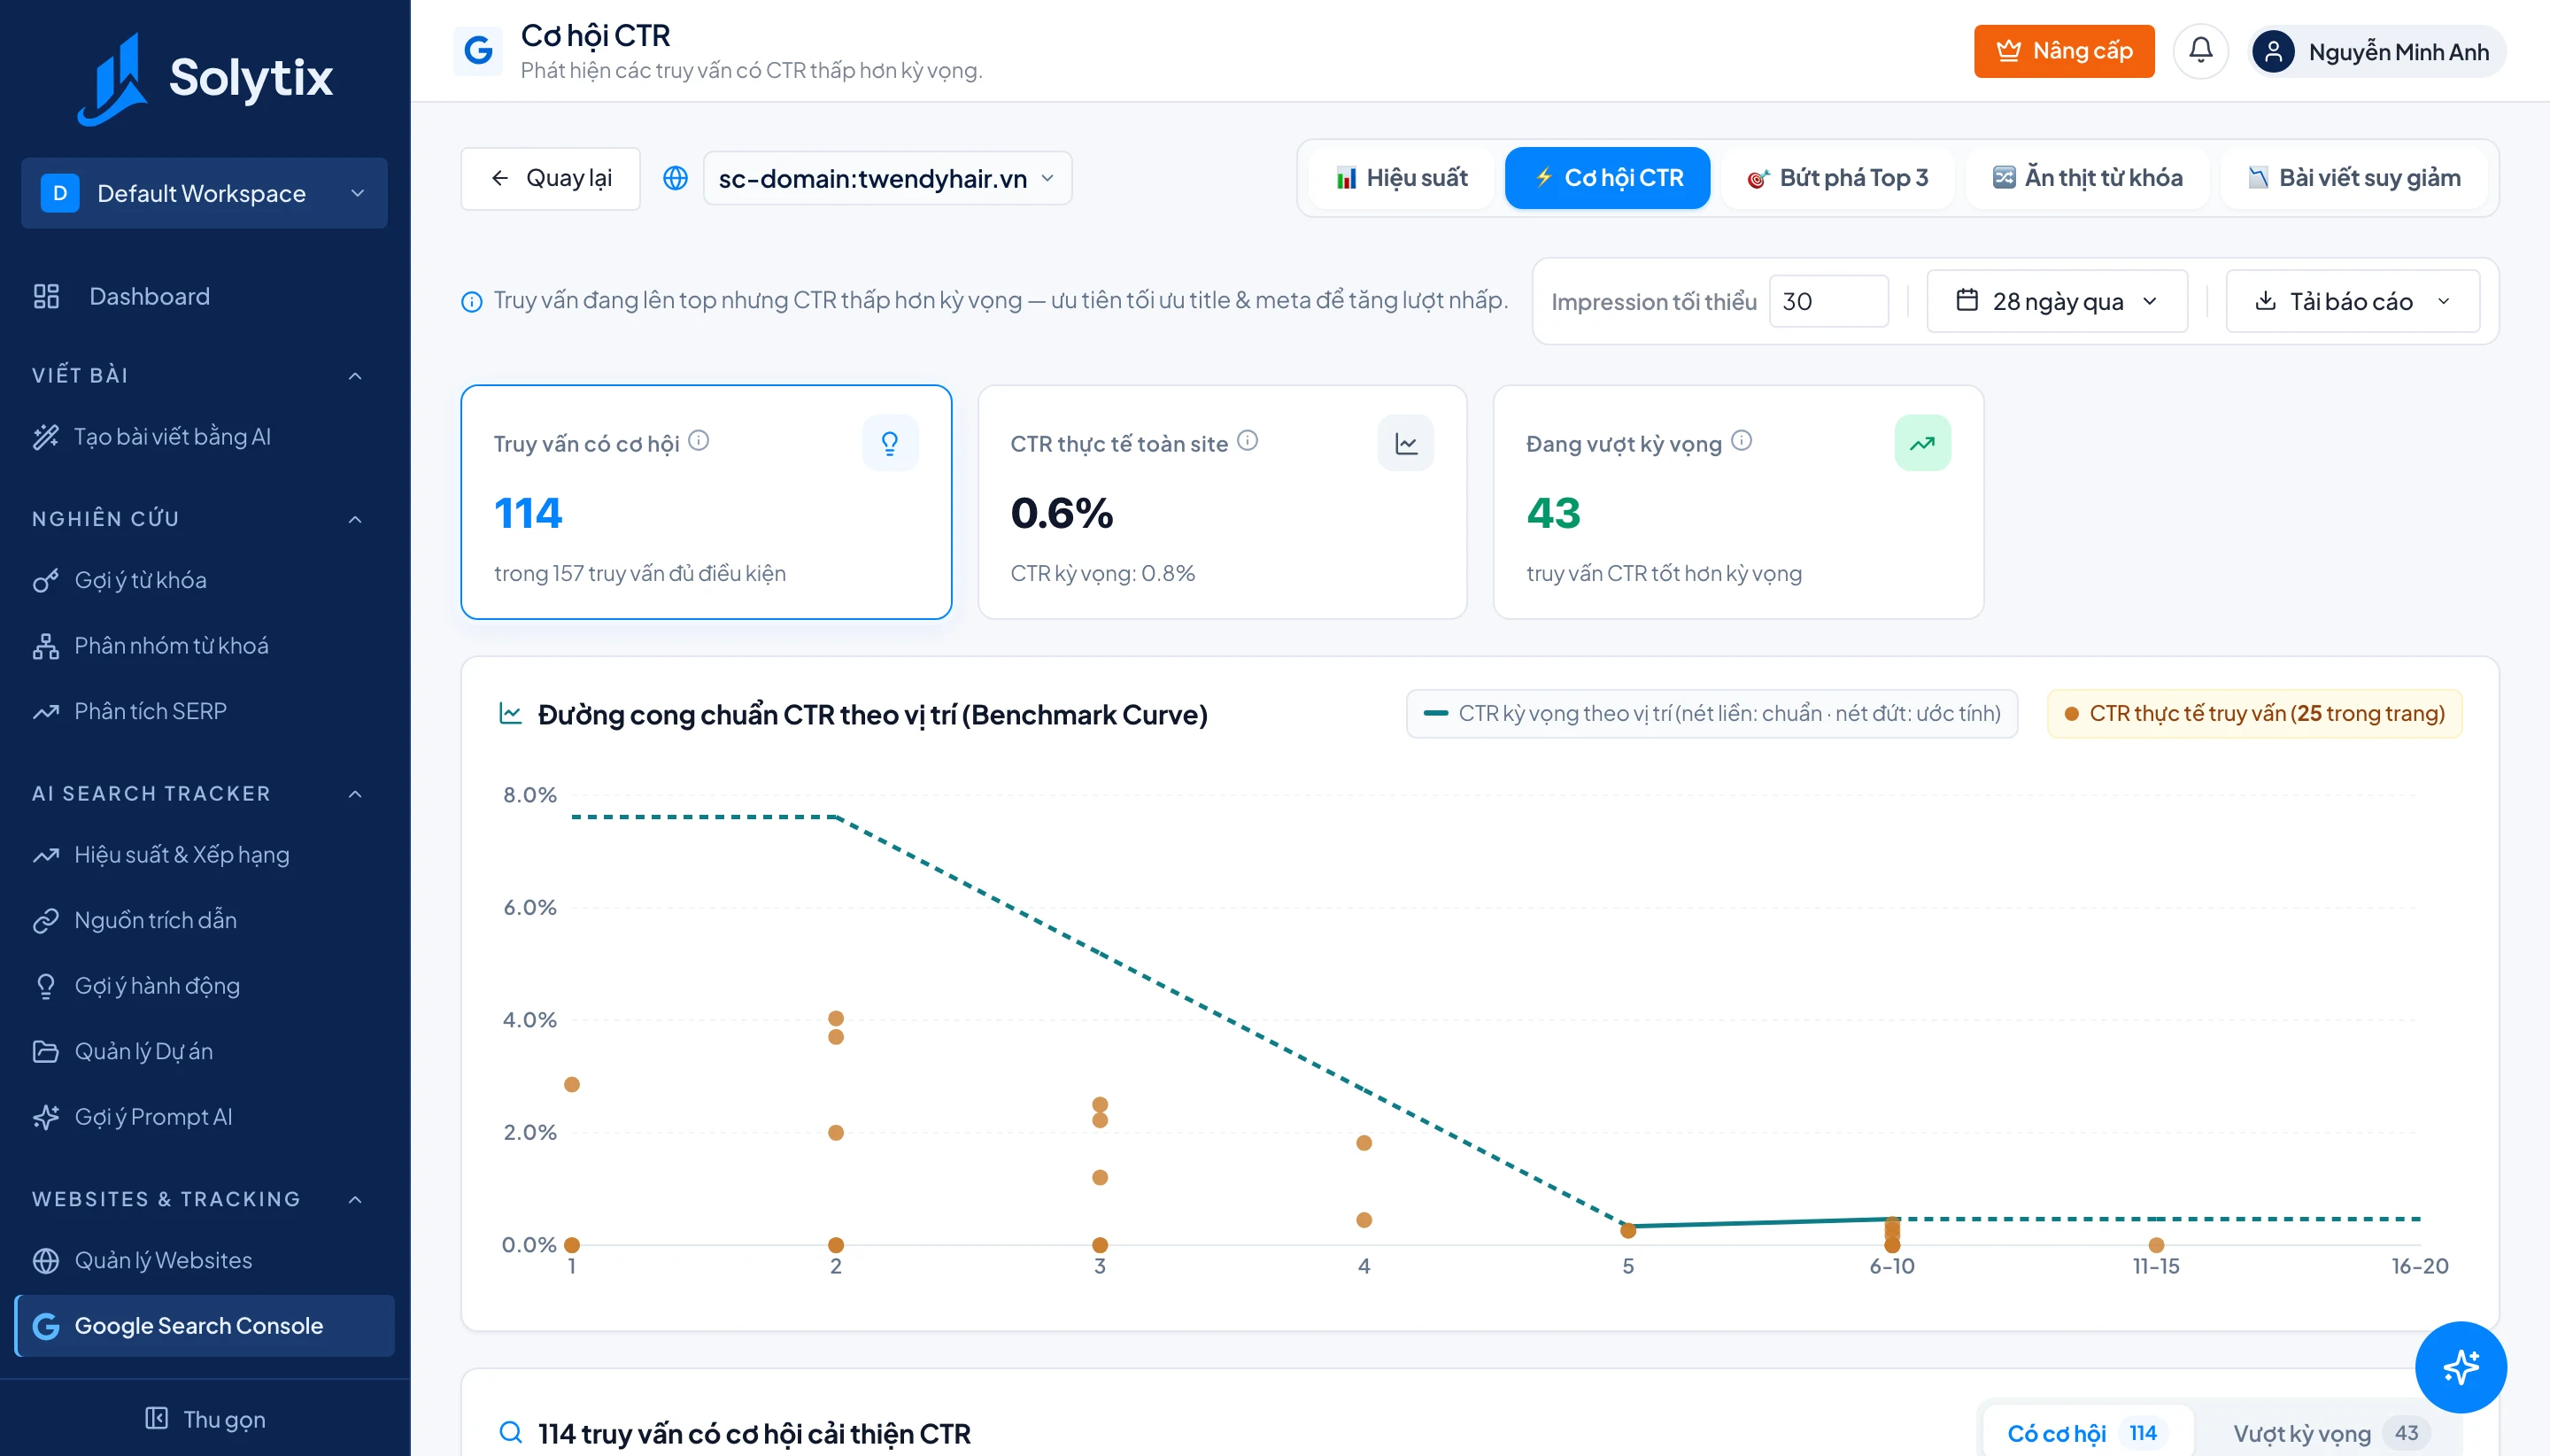2550x1456 pixels.
Task: Toggle CTR kỳ vọng theo vị trí legend
Action: coord(1712,714)
